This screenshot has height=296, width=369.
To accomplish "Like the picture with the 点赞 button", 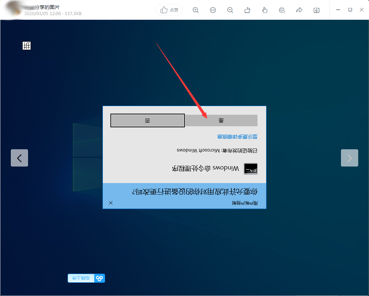I will pyautogui.click(x=169, y=10).
